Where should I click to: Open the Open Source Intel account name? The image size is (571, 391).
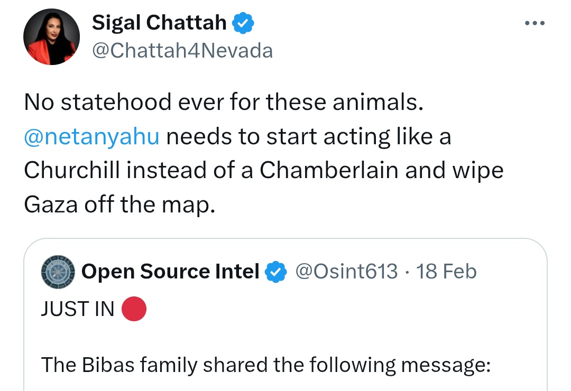pos(170,272)
